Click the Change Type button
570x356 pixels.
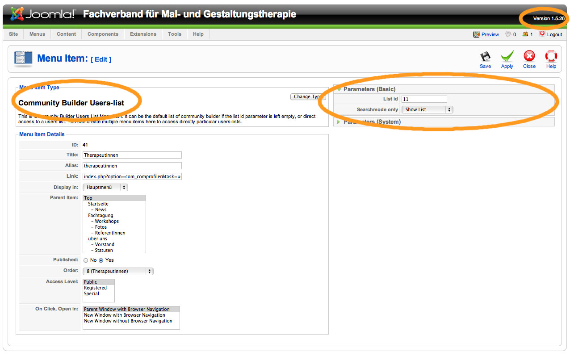click(x=308, y=96)
